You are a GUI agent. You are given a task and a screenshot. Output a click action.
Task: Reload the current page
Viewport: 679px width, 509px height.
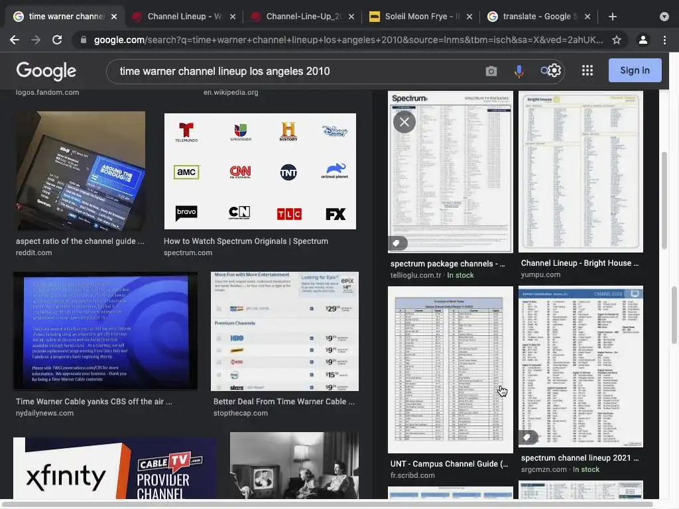point(57,40)
